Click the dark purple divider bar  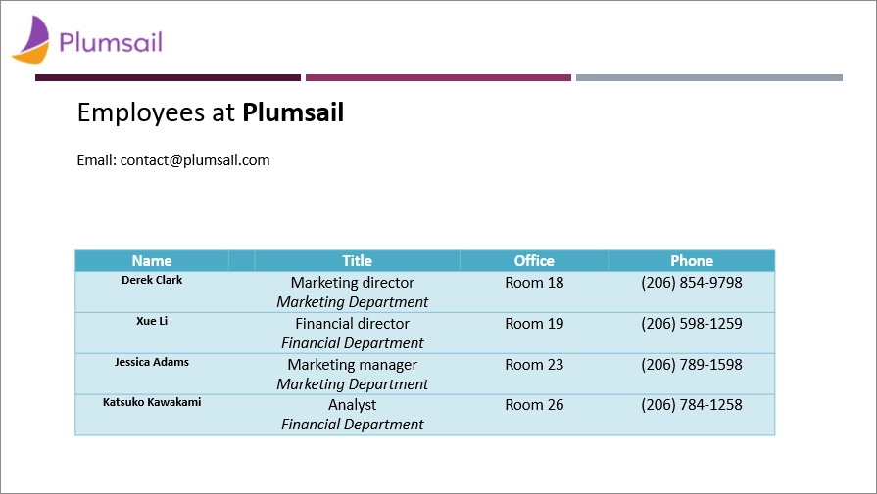tap(168, 77)
